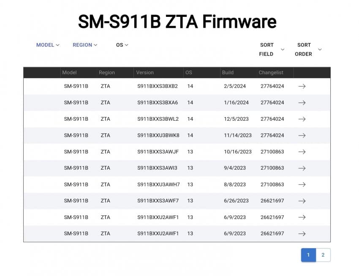Click build date 2/5/2024
Screen dimensions: 359x276
[x=235, y=86]
